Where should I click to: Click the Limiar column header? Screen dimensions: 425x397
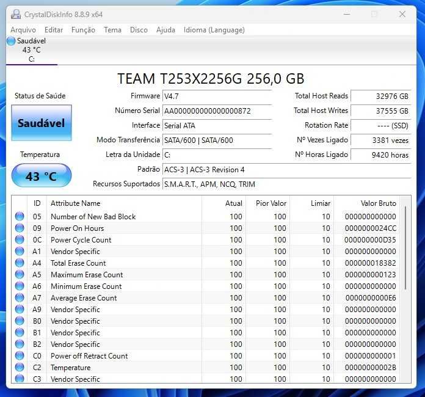[311, 203]
